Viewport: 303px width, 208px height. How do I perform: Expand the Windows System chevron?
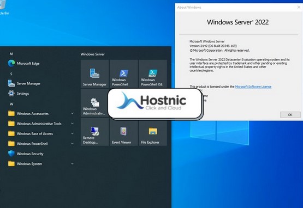72,164
